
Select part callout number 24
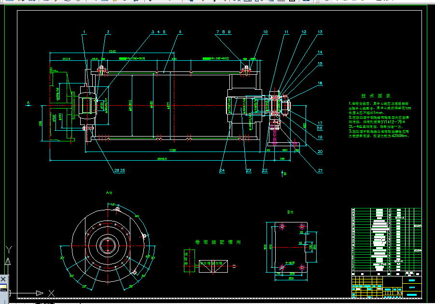(222, 170)
